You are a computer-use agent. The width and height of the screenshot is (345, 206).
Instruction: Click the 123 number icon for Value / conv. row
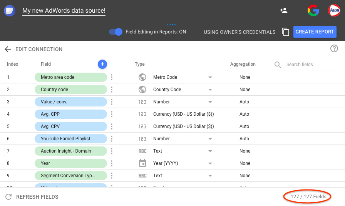coord(142,102)
